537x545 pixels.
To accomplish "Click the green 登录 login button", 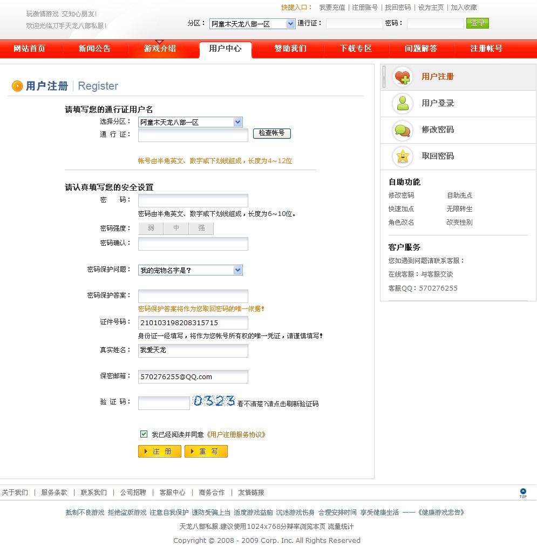I will point(478,23).
